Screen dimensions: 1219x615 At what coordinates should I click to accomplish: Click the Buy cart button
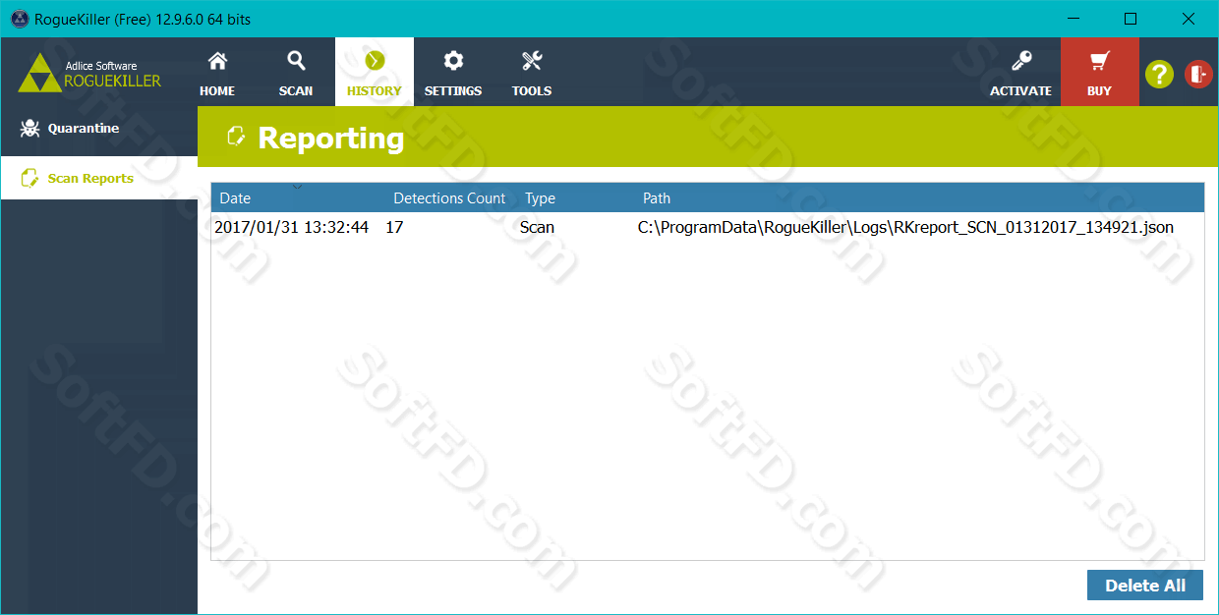(1100, 72)
